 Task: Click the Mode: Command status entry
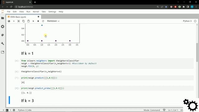pyautogui.click(x=152, y=110)
